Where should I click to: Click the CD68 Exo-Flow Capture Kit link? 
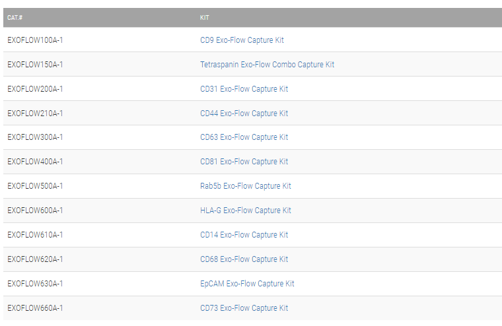[244, 259]
